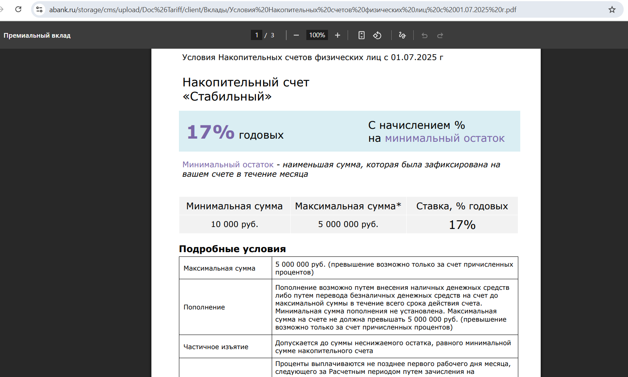628x377 pixels.
Task: Zoom in with the plus button
Action: coord(337,35)
